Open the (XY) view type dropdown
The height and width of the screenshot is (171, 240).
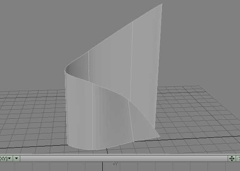pyautogui.click(x=6, y=158)
